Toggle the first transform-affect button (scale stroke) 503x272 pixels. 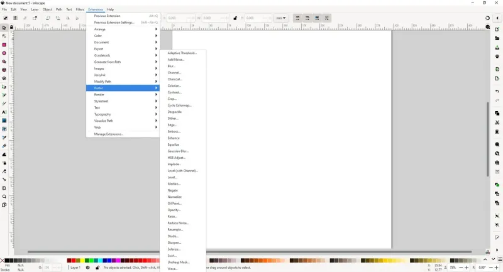(297, 18)
